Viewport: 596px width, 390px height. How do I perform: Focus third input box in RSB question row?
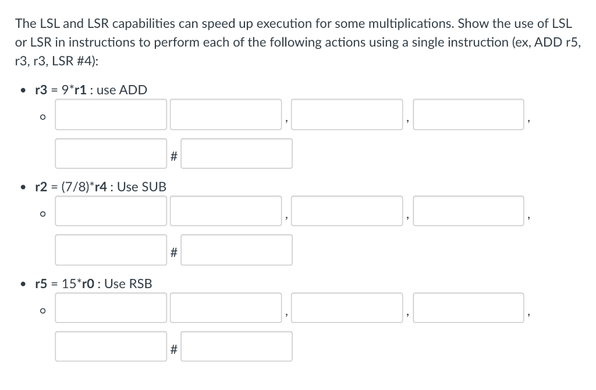point(347,307)
